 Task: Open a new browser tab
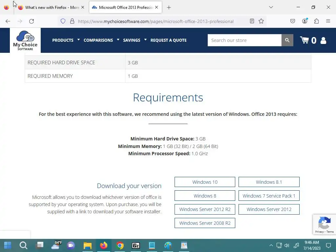(x=169, y=8)
